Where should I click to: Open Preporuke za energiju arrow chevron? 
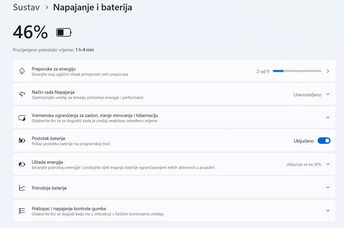click(x=328, y=71)
